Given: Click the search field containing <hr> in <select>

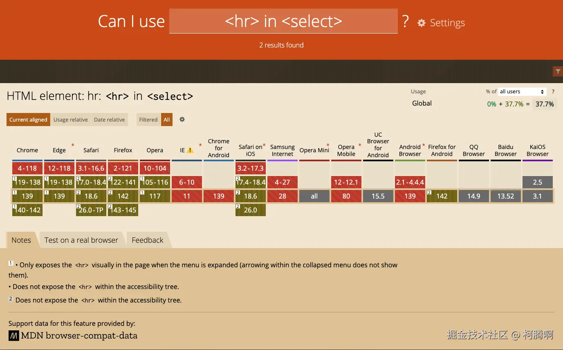Looking at the screenshot, I should (283, 21).
